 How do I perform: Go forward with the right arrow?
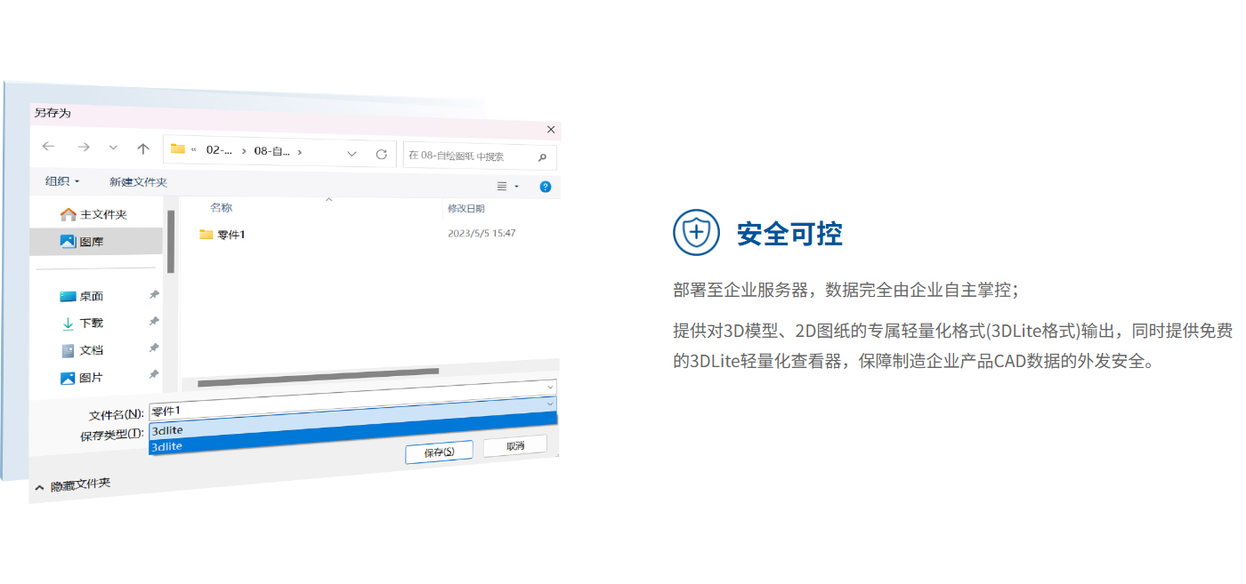[83, 148]
